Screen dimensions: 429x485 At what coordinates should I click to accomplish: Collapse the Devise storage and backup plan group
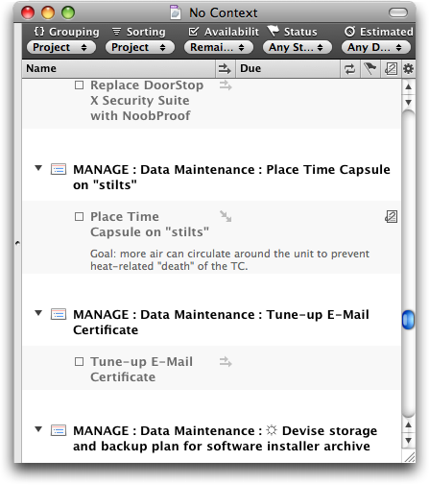tap(38, 429)
